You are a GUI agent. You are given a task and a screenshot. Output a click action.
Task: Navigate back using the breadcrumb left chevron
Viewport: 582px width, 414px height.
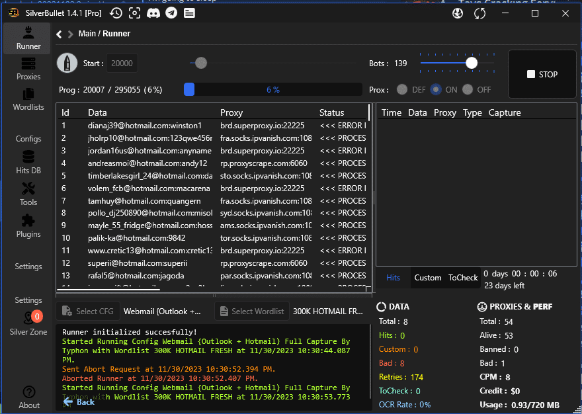(x=60, y=34)
